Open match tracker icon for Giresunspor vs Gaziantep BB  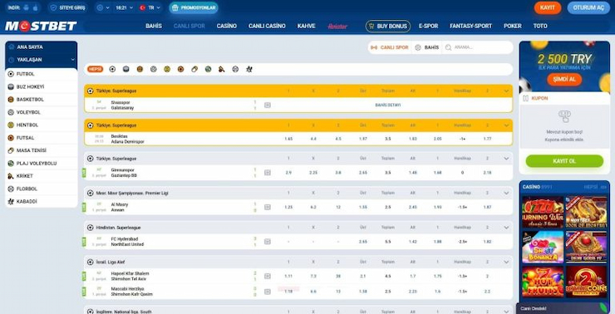[268, 173]
